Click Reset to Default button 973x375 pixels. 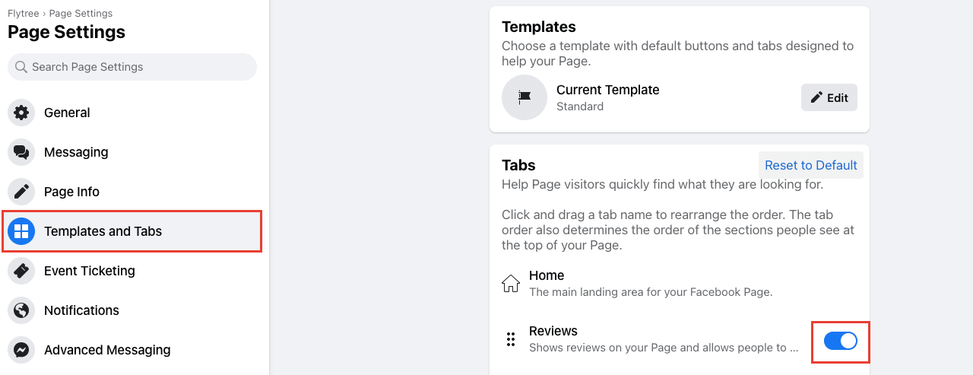811,165
